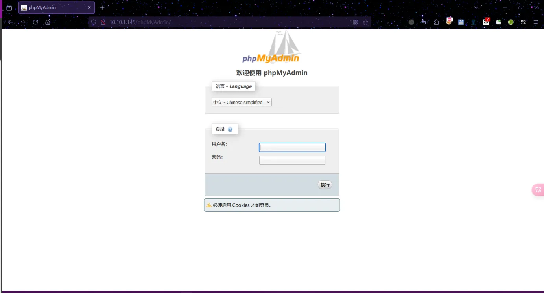544x293 pixels.
Task: Go back with the browser back arrow
Action: [x=10, y=22]
